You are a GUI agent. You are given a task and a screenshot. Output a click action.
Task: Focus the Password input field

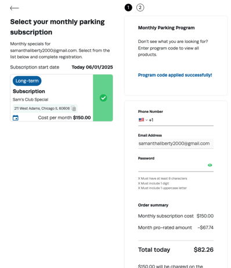[172, 165]
